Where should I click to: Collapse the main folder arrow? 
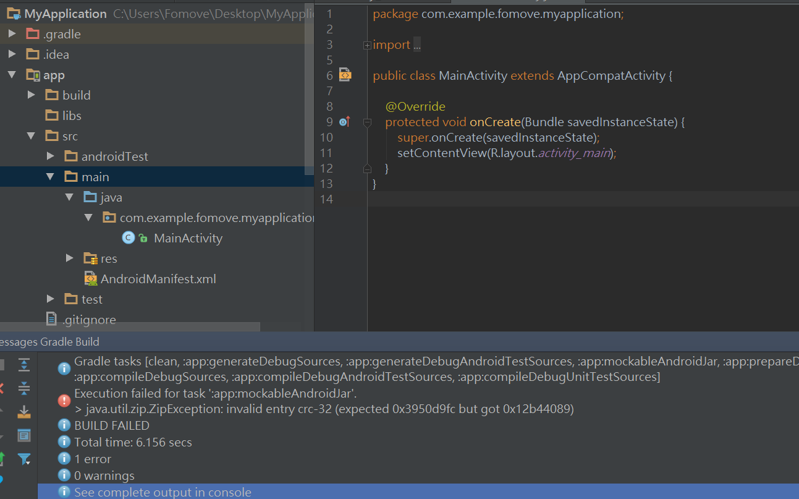pyautogui.click(x=50, y=177)
